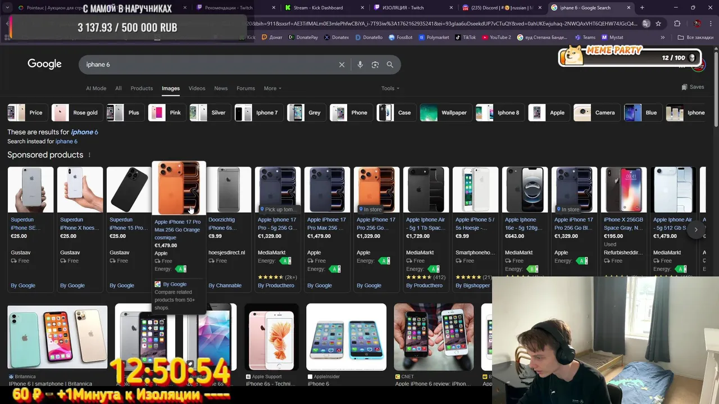
Task: Open Все закладки bookmarks folder
Action: pos(695,37)
